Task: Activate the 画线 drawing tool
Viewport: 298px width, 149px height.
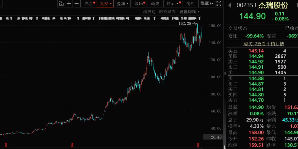Action: 155,3
